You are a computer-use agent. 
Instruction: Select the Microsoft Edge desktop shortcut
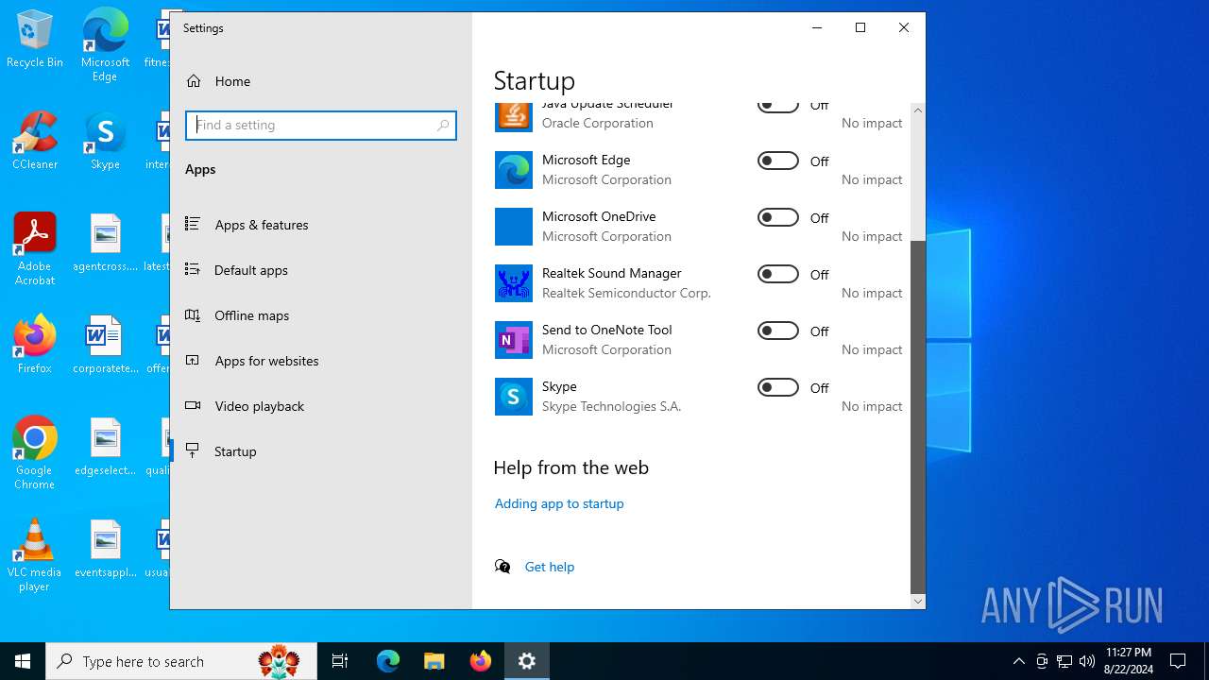click(x=105, y=45)
